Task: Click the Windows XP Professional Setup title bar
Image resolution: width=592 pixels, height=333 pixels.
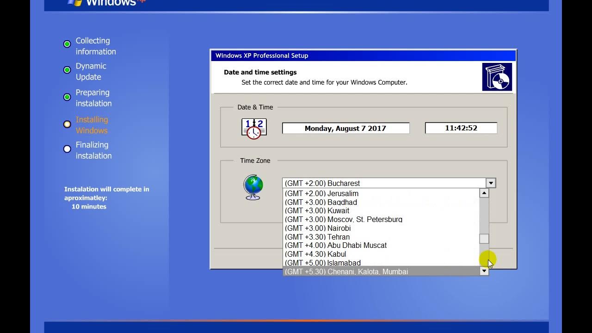Action: [x=363, y=55]
